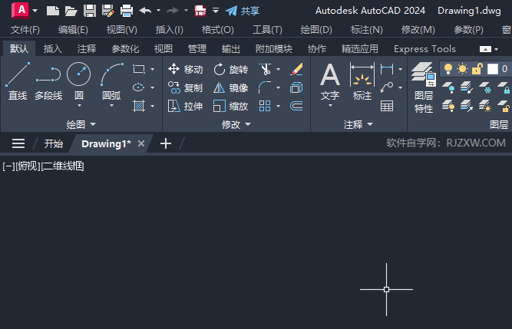Click the Save As icon
The image size is (512, 329).
coord(107,11)
